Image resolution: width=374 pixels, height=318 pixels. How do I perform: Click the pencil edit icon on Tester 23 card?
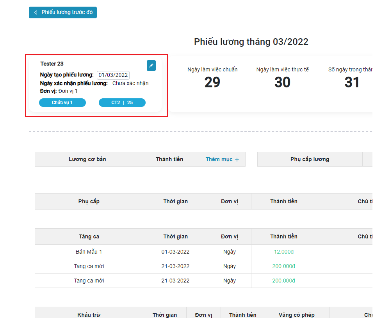[x=151, y=66]
